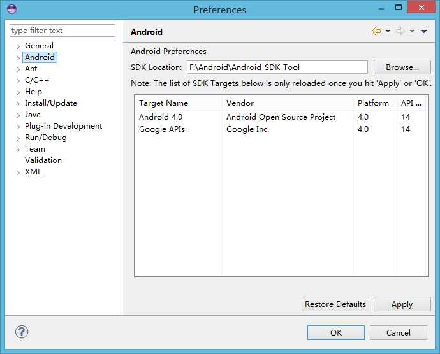
Task: Expand the General tree node
Action: click(x=18, y=46)
